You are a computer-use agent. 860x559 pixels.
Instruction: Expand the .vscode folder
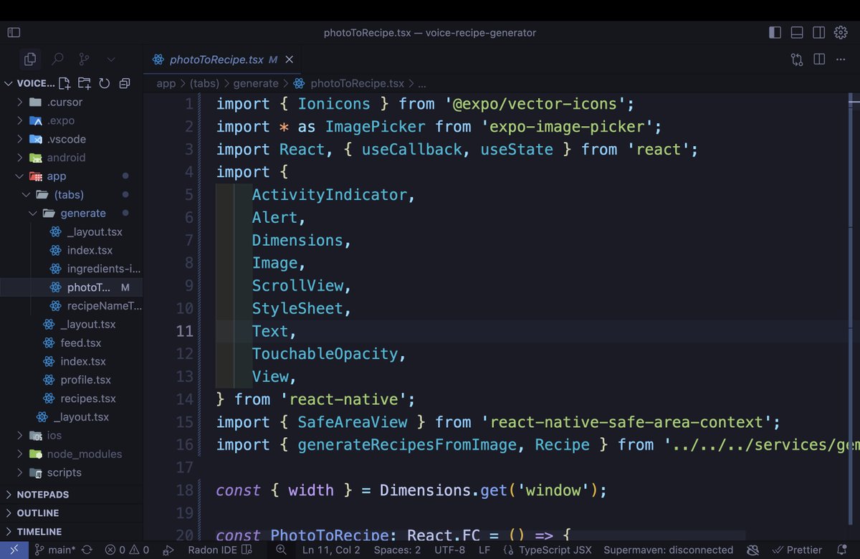[x=72, y=139]
